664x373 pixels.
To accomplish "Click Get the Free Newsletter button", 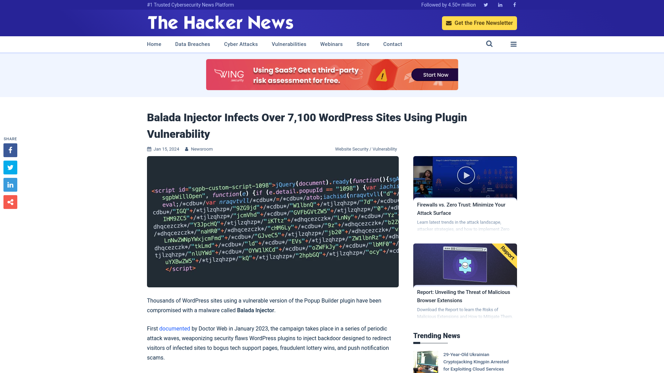I will (x=479, y=23).
